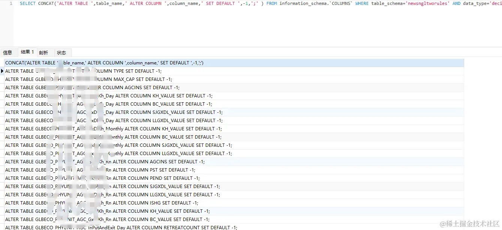Click into the SQL SELECT CONCAT statement line
The width and height of the screenshot is (502, 230).
(260, 3)
